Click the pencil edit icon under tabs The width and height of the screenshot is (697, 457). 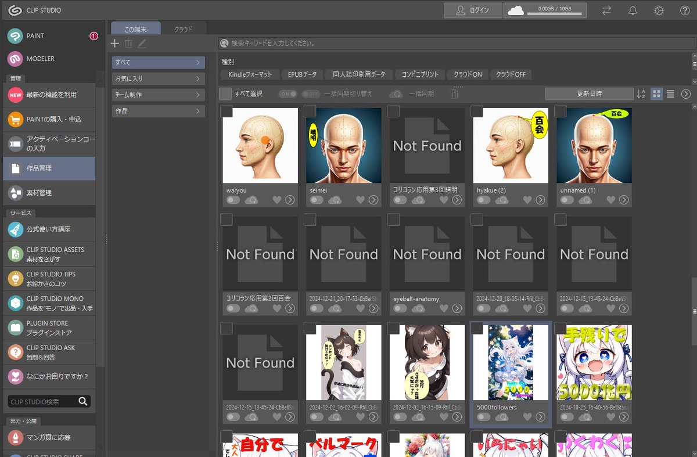point(142,44)
